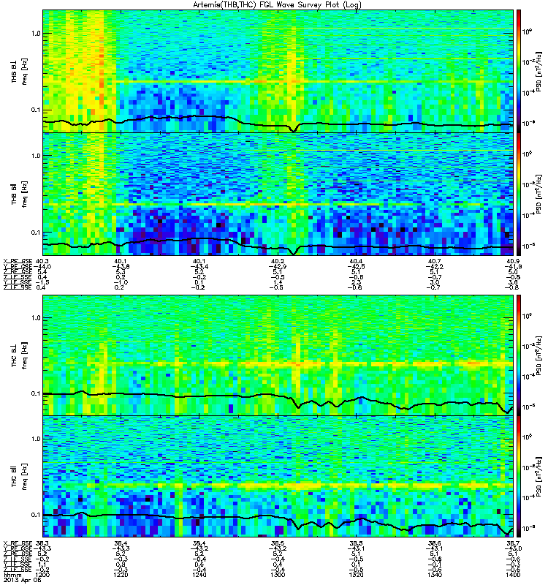Viewport: 548px width, 585px height.
Task: Click the '0.1' frequency tick of THC B∥ panel
Action: tap(36, 515)
